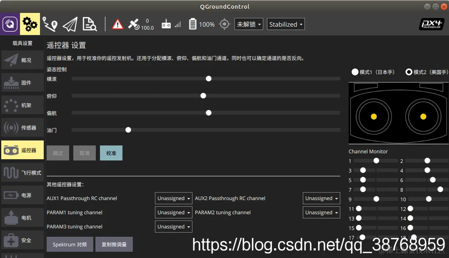Click the QGroundControl app logo icon
The height and width of the screenshot is (258, 449).
[x=9, y=24]
